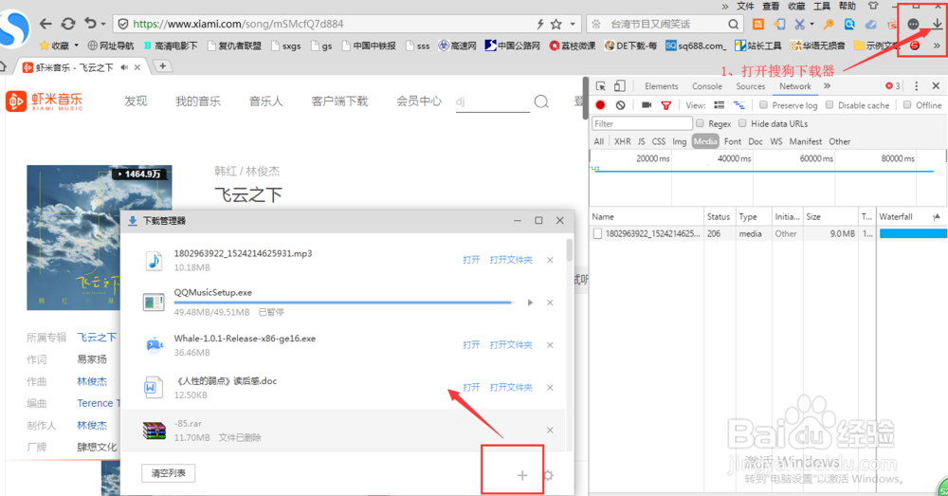Viewport: 948px width, 496px height.
Task: Click the blue magnifier extension icon
Action: (849, 25)
